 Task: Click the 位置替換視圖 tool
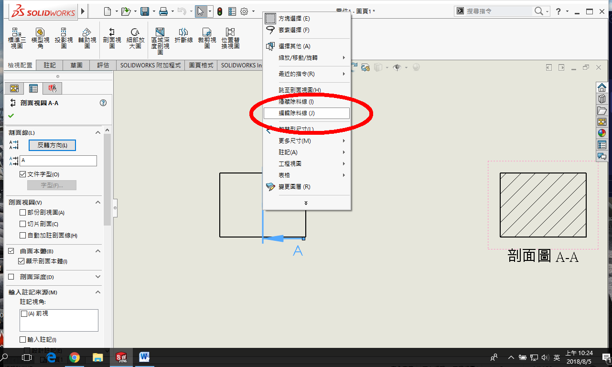coord(230,38)
